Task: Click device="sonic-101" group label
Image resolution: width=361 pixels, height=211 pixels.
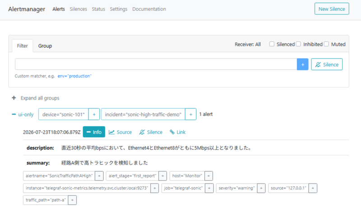Action: (x=64, y=115)
